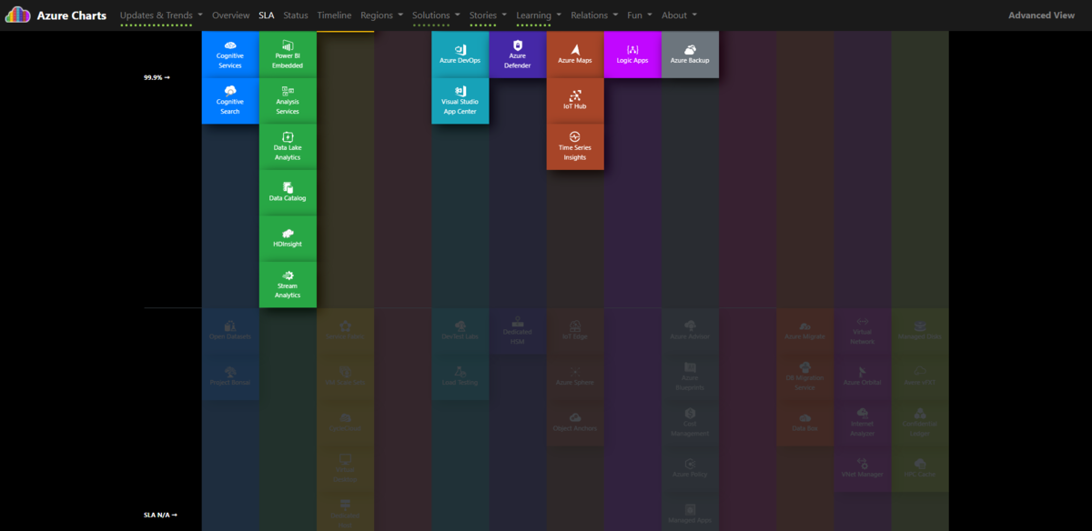Click the SLA N/A row label

coord(160,515)
